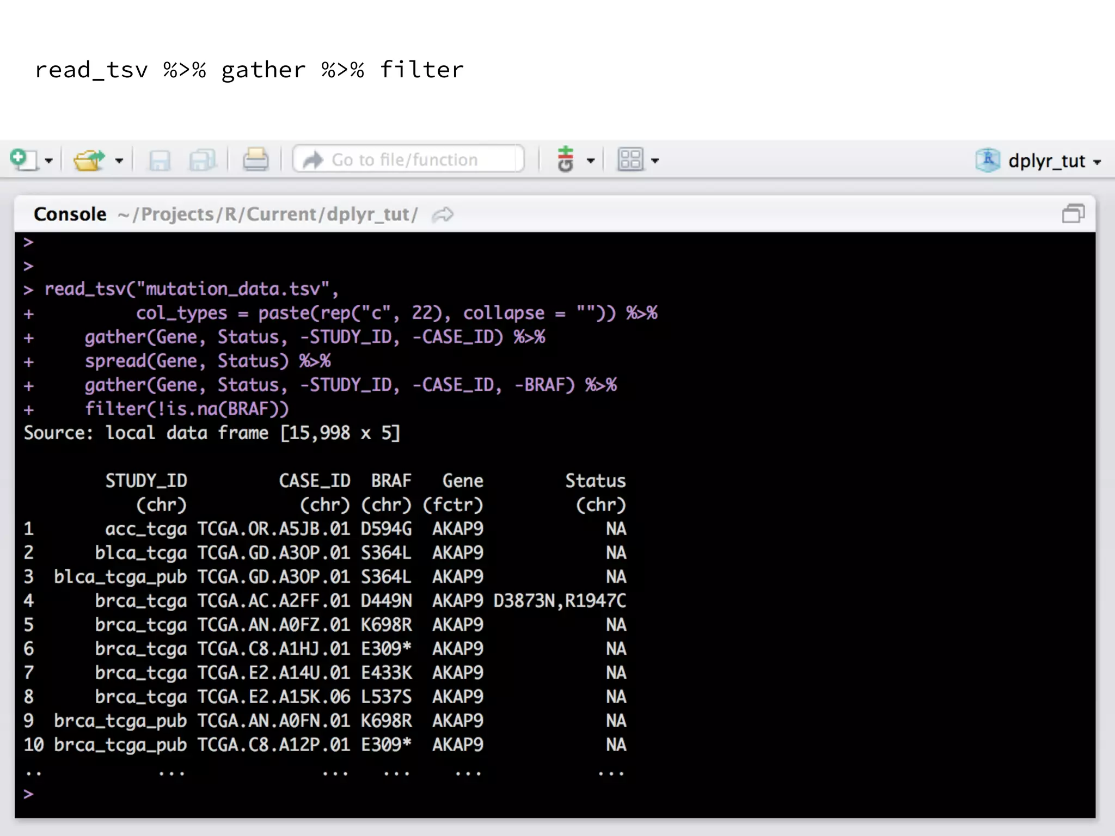Click the final empty console prompt
Image resolution: width=1115 pixels, height=836 pixels.
(x=29, y=794)
